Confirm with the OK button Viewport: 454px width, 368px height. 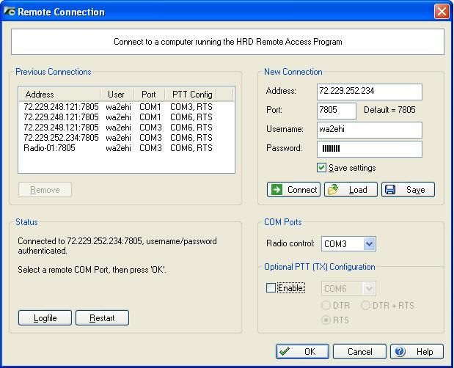click(x=302, y=352)
